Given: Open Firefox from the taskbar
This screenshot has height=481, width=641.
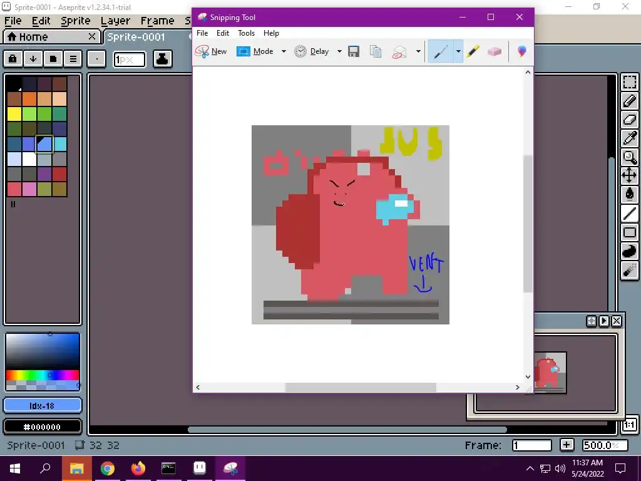Looking at the screenshot, I should (x=138, y=468).
